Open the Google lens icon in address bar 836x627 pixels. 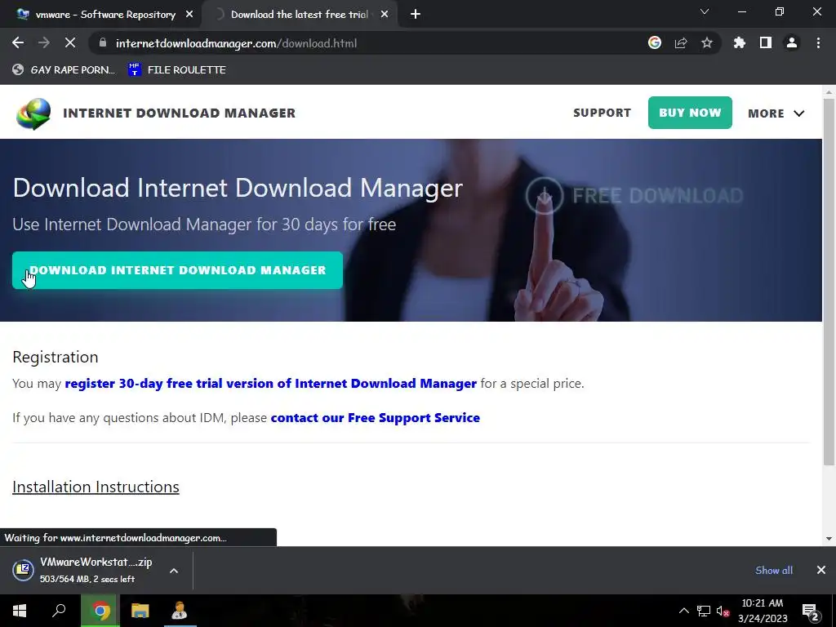655,43
